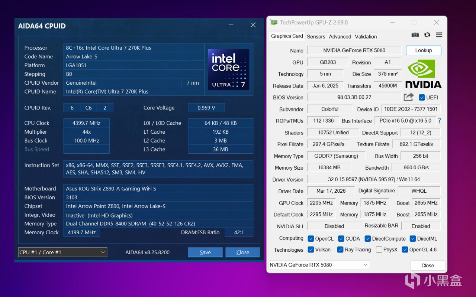476x297 pixels.
Task: Click the Memory Type value 'GDDR7 (Samsung)'
Action: tap(336, 156)
